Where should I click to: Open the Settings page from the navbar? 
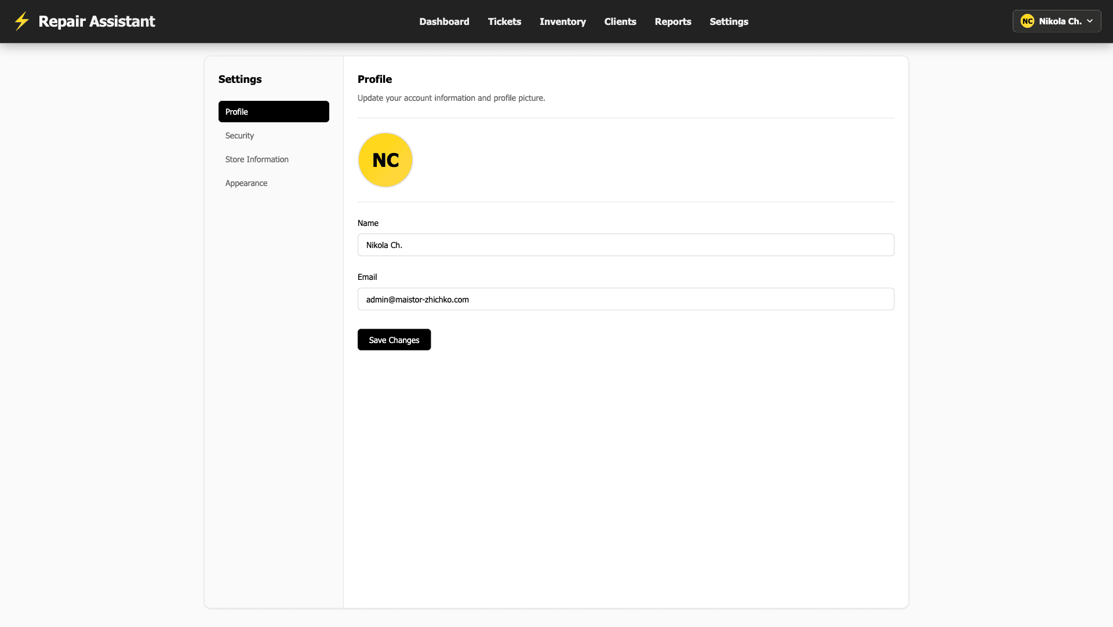(x=729, y=21)
